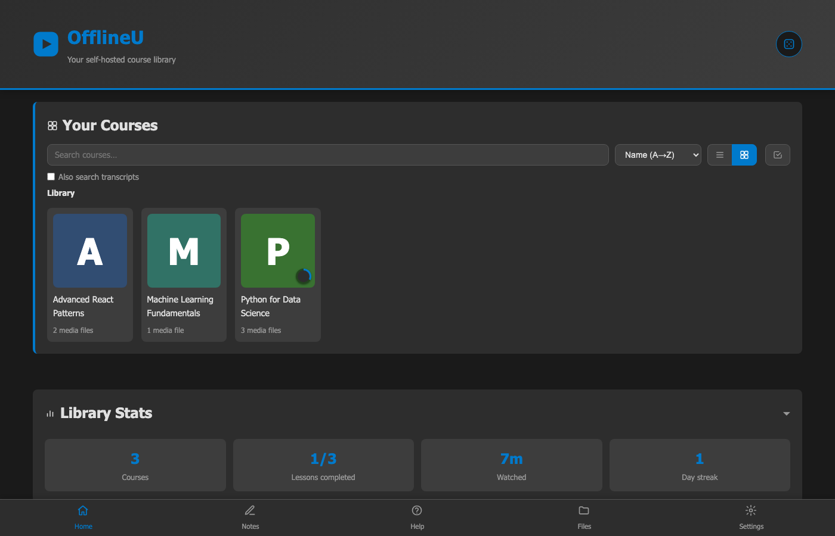Image resolution: width=835 pixels, height=536 pixels.
Task: Click the dice icon button in header
Action: coord(788,44)
